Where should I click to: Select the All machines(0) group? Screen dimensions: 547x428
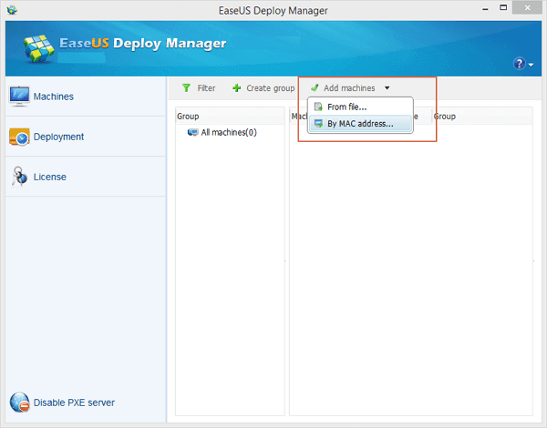pos(227,132)
